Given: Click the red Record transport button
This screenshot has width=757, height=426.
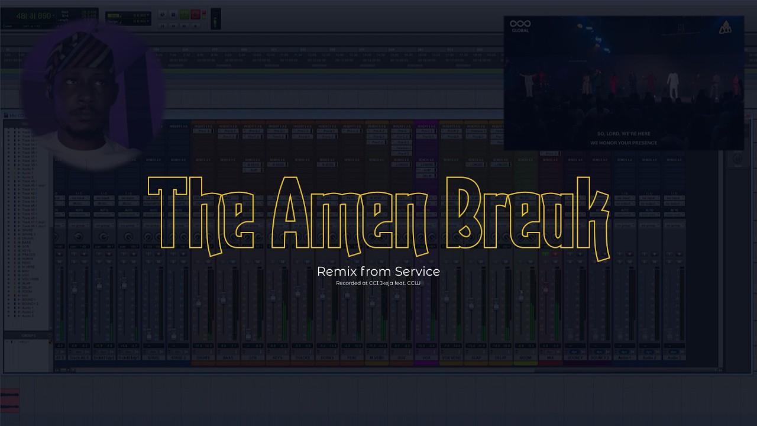Looking at the screenshot, I should (x=195, y=14).
